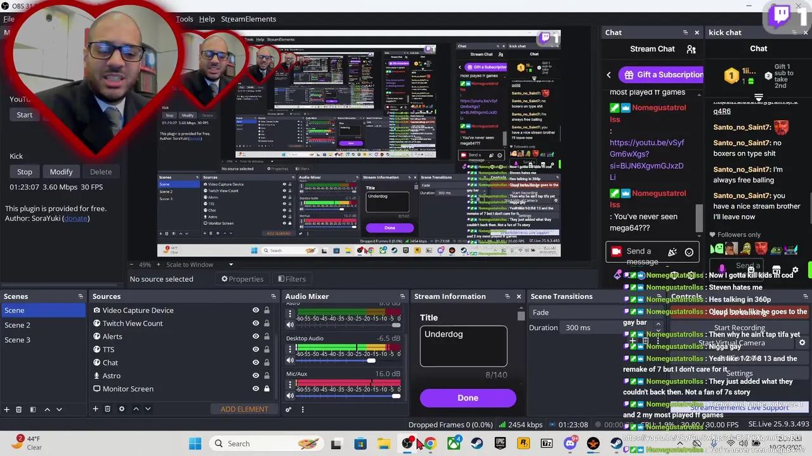The image size is (812, 456).
Task: Open the Help menu
Action: pyautogui.click(x=207, y=19)
